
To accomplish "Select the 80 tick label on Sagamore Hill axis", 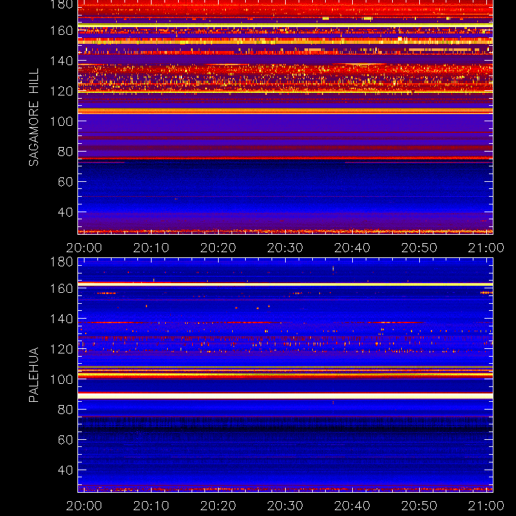I will [x=65, y=152].
